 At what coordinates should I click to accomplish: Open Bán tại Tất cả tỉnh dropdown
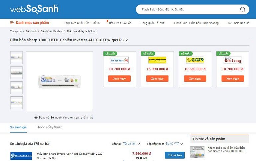tap(131, 144)
